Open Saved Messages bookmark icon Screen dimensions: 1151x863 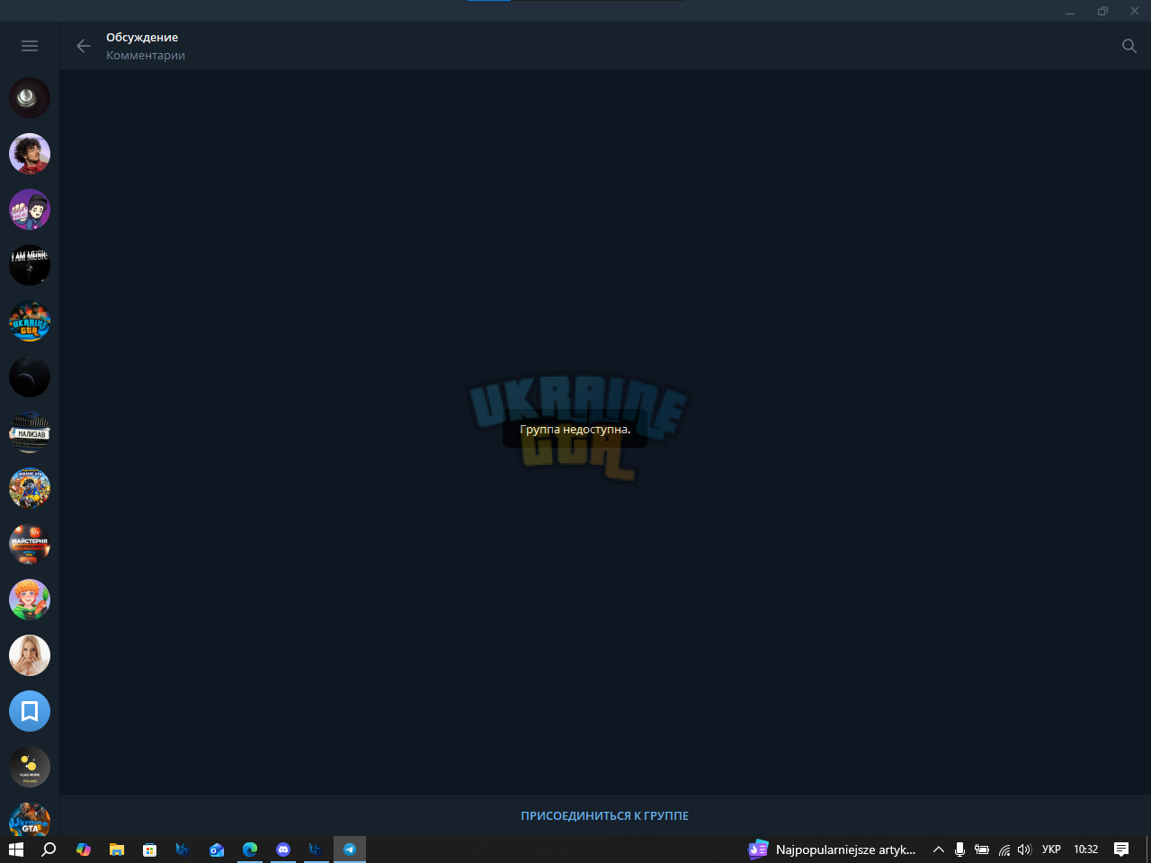[x=30, y=711]
